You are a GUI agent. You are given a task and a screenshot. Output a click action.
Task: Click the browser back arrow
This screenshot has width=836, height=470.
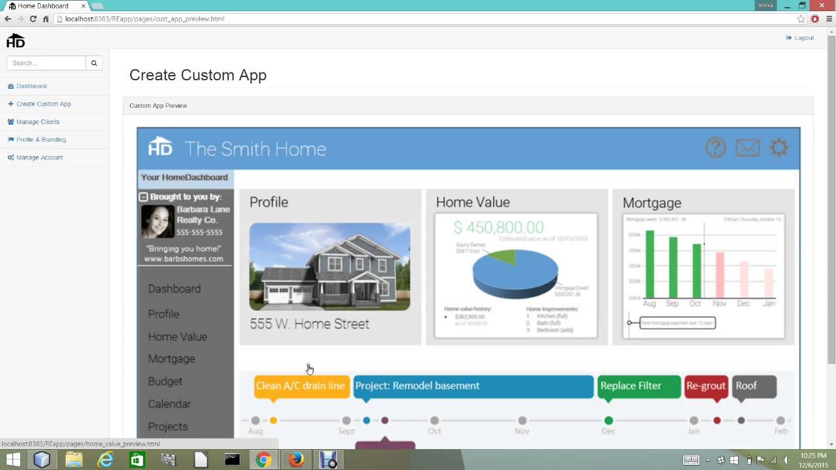[7, 19]
